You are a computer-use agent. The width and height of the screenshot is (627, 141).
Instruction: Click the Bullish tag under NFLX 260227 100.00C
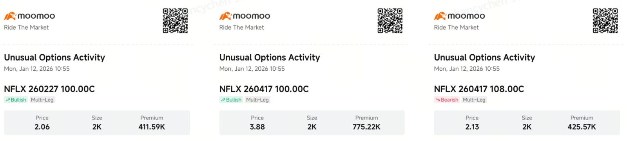(x=16, y=100)
